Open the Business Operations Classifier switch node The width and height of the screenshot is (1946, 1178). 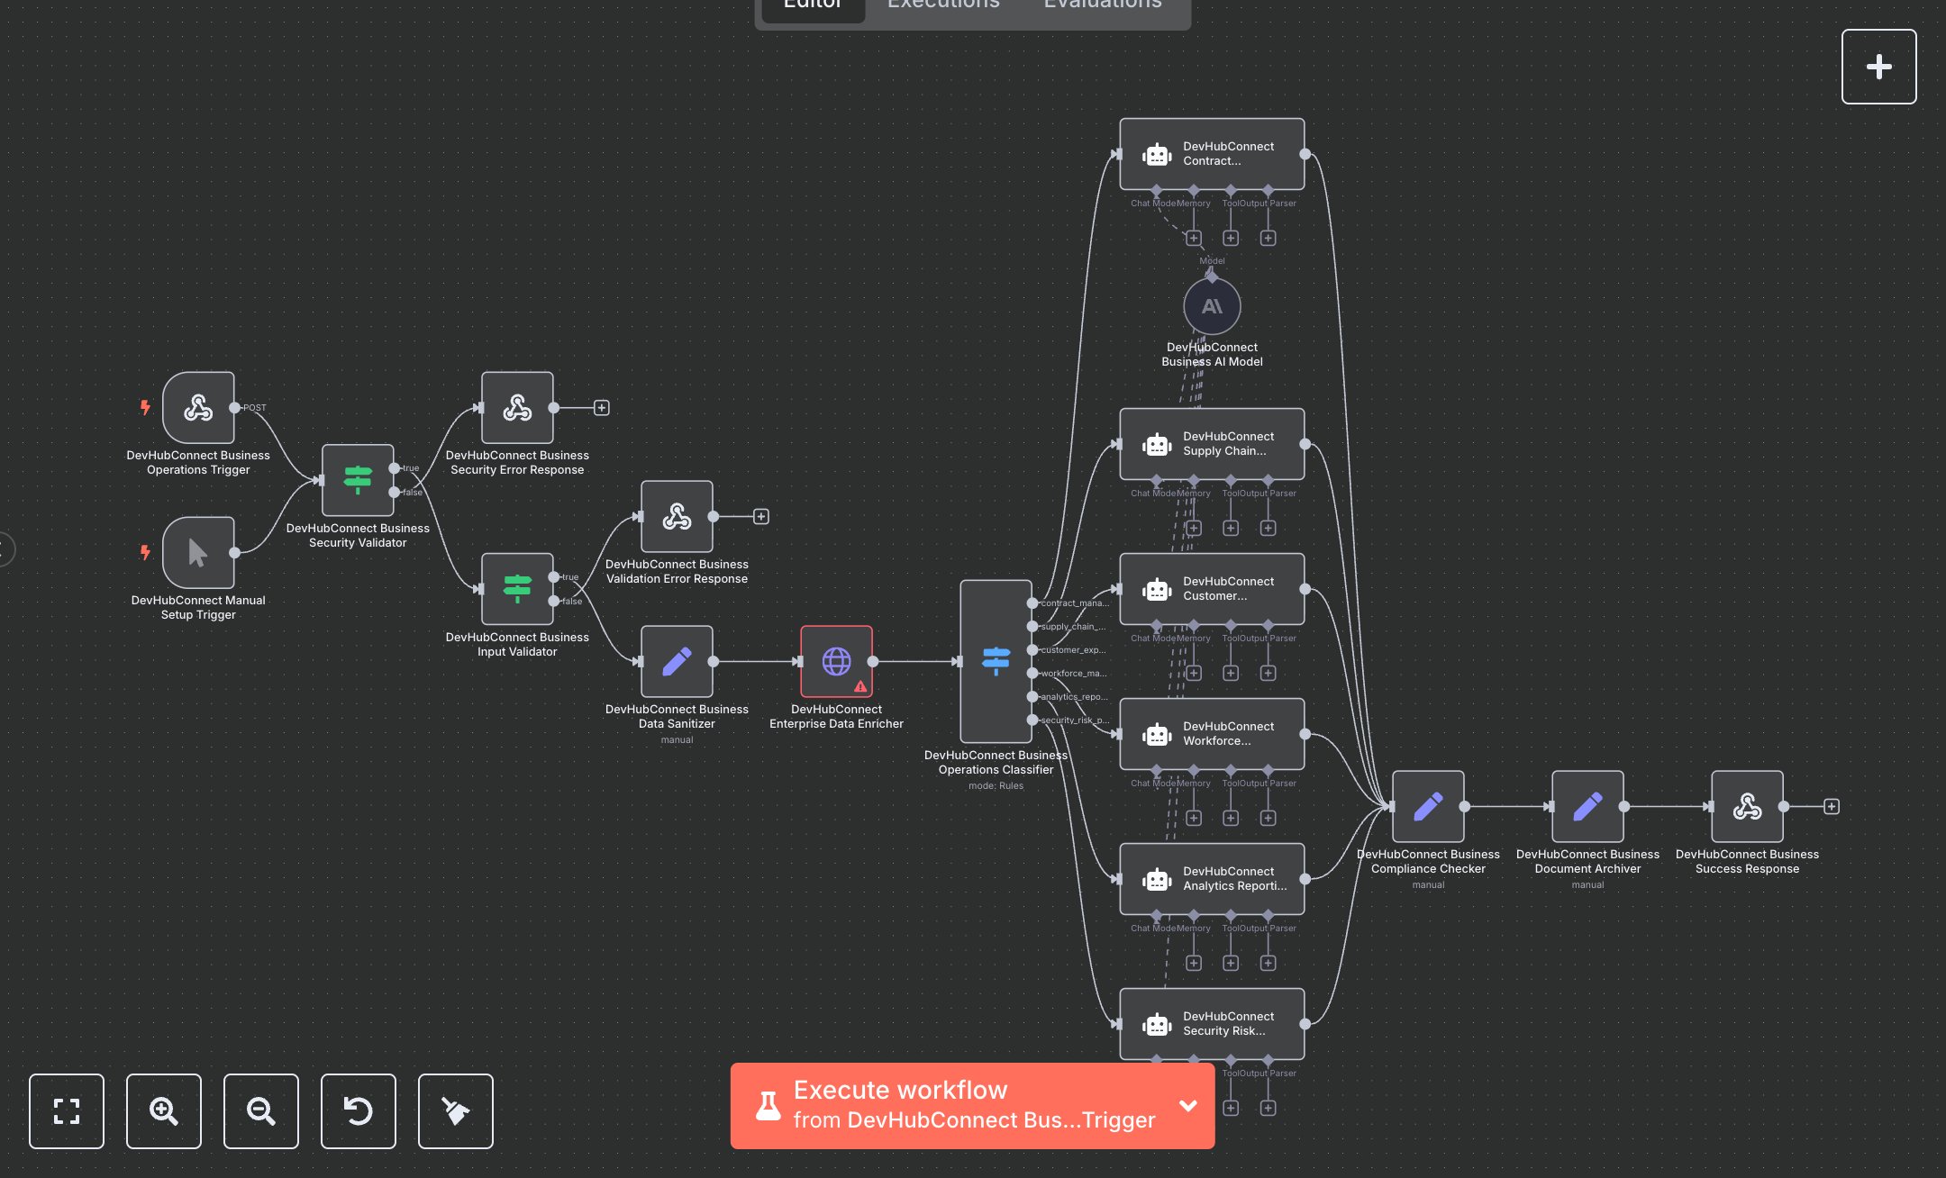tap(996, 661)
